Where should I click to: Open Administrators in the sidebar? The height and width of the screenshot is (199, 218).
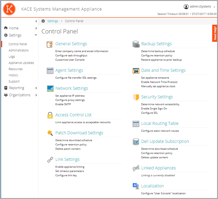19,50
